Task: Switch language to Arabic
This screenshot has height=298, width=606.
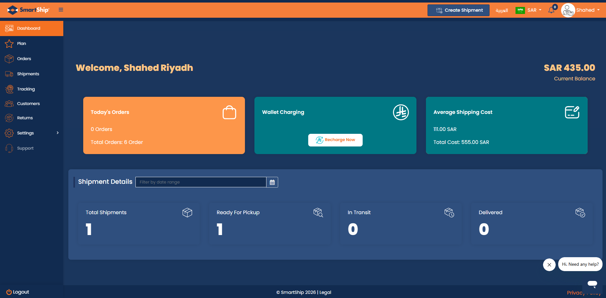Action: click(x=502, y=10)
